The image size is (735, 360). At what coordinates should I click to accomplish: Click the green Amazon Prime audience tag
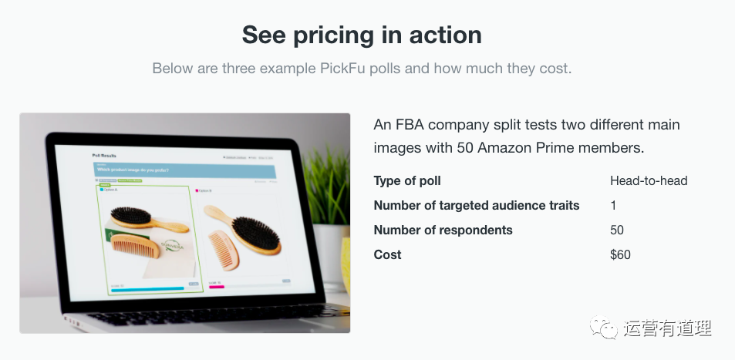tap(130, 180)
